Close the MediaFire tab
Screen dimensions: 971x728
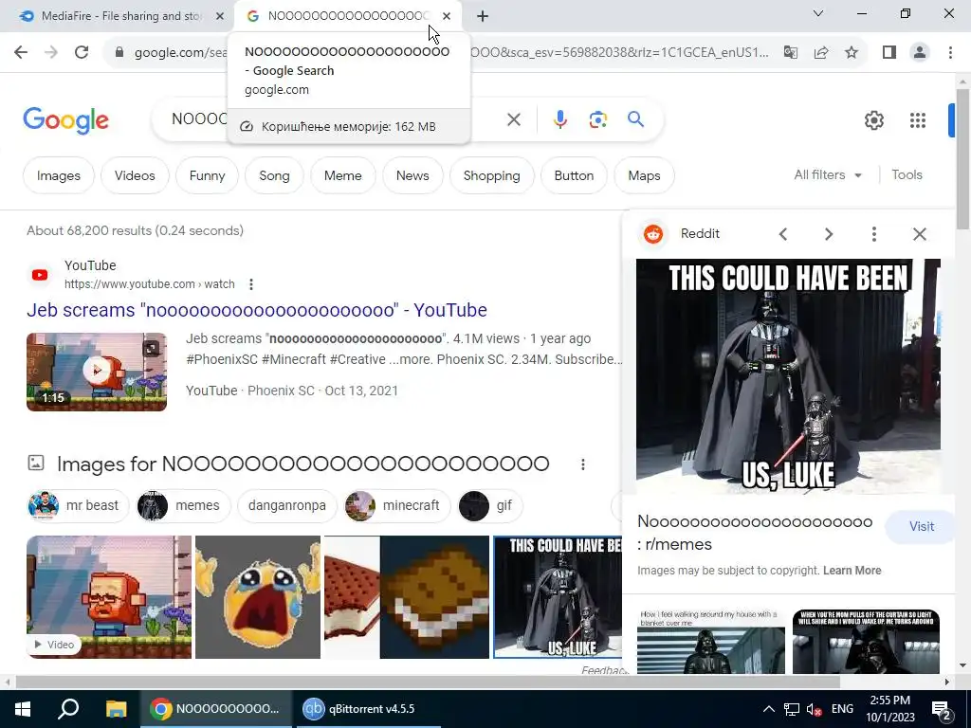point(220,16)
